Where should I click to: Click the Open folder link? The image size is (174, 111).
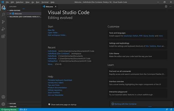[x=53, y=33]
